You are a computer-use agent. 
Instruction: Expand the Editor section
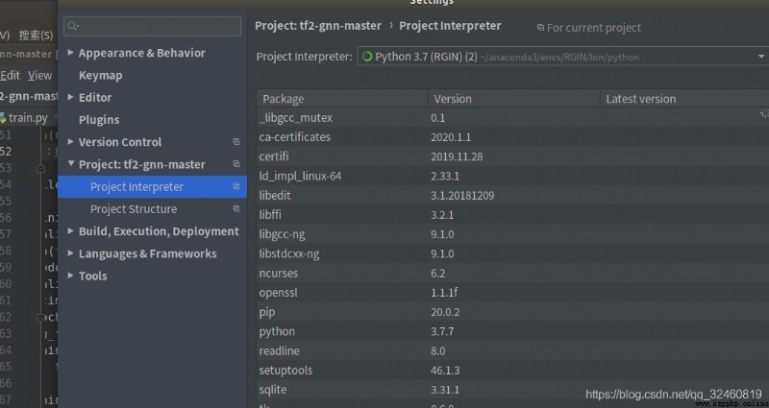pos(70,97)
